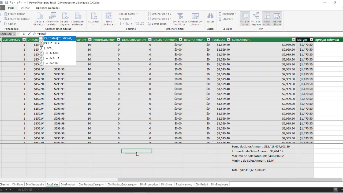This screenshot has height=193, width=343.
Task: Click Pegar y reemplazar
Action: (x=17, y=19)
